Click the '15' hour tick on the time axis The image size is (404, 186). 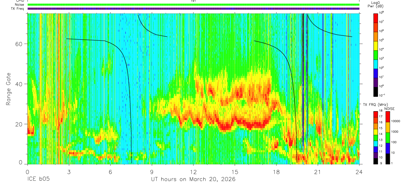pos(235,172)
